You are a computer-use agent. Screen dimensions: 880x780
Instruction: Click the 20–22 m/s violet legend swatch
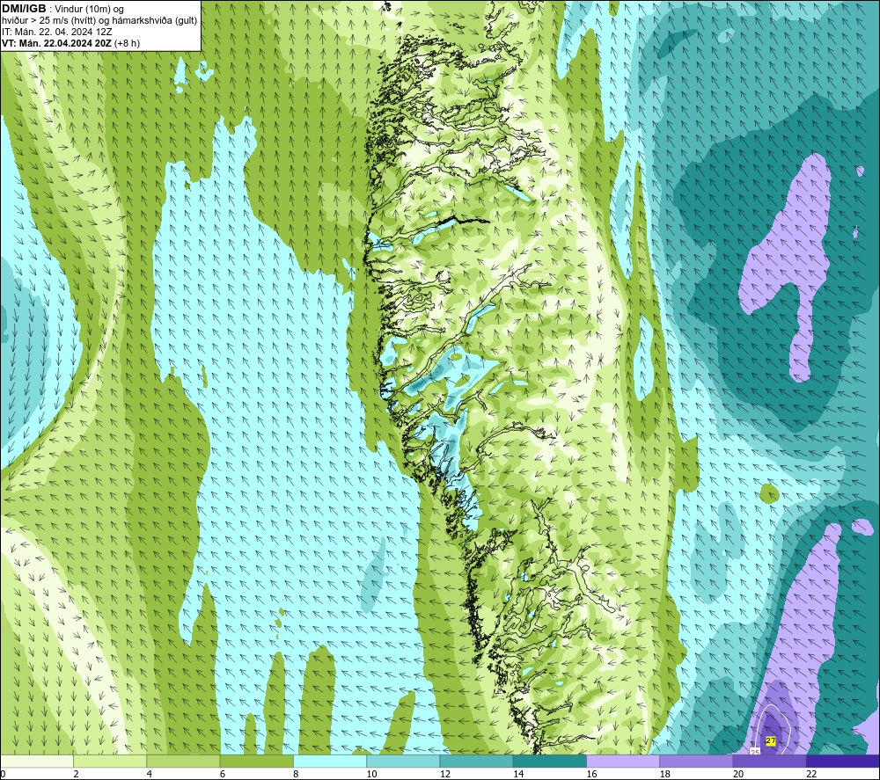coord(769,761)
